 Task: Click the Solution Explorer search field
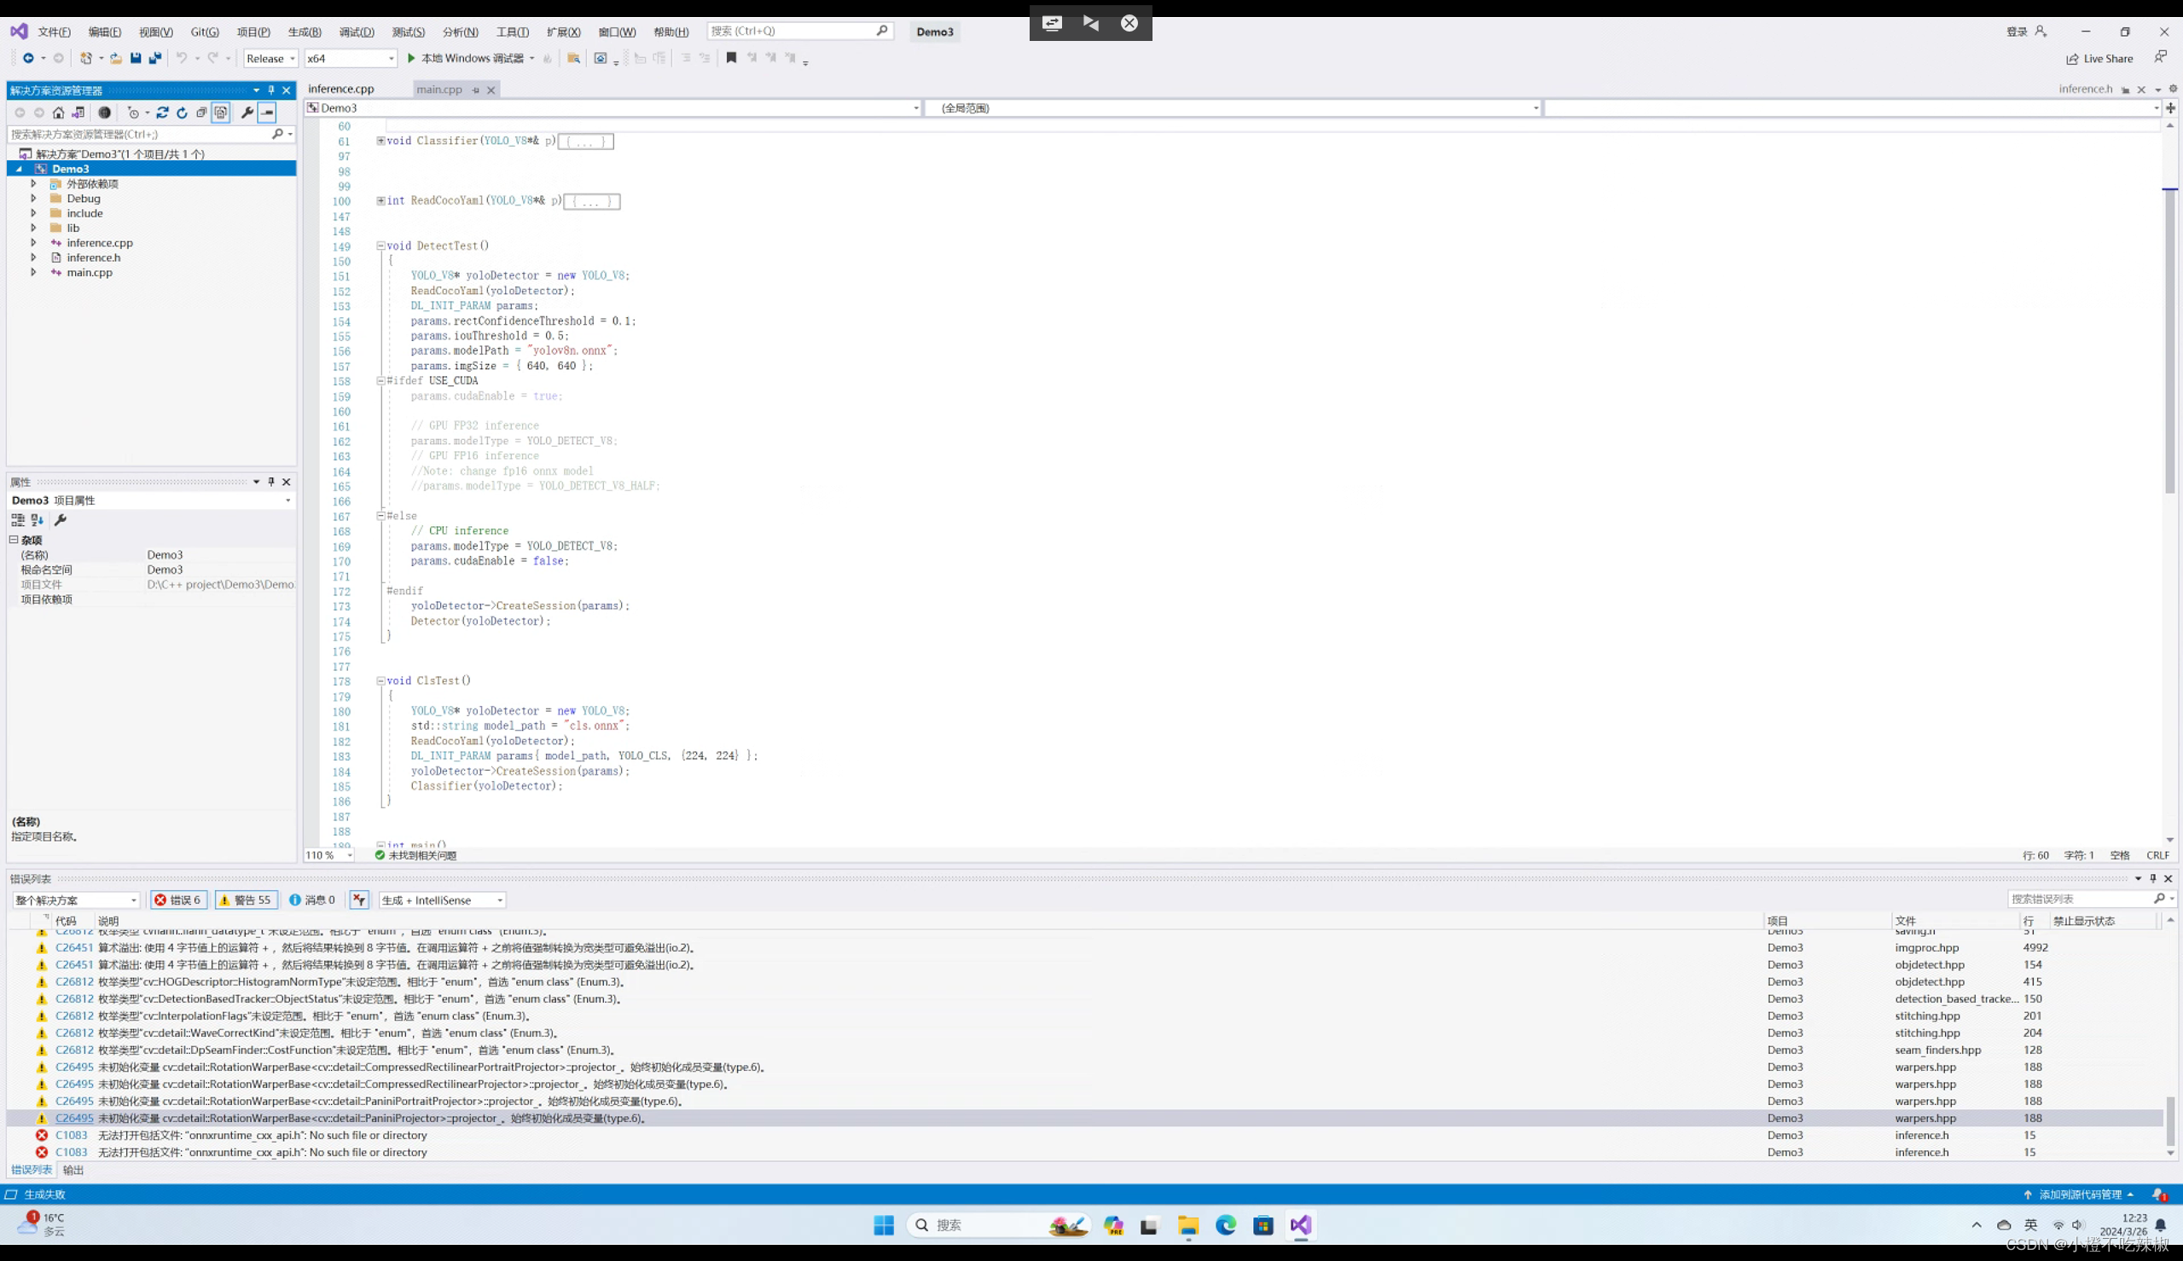152,134
